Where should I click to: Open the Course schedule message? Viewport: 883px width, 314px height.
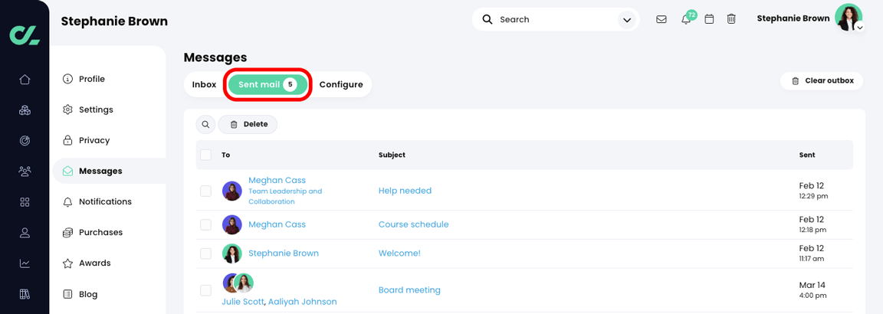coord(413,224)
